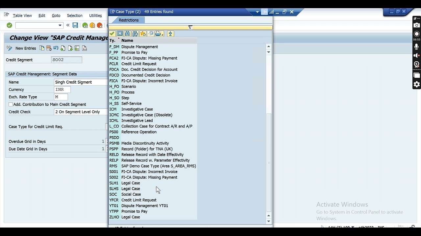
Task: Click Find Next binoculars-plus icon
Action: (x=135, y=34)
